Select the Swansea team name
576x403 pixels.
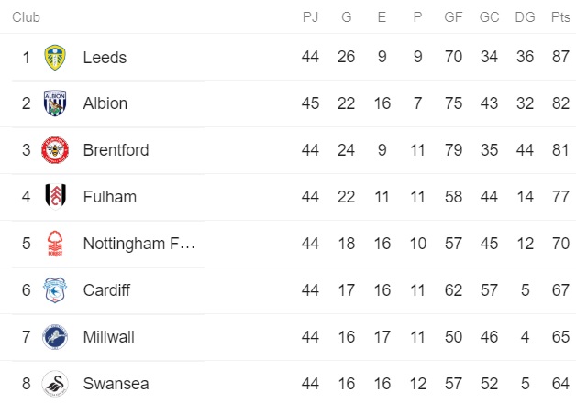click(116, 384)
